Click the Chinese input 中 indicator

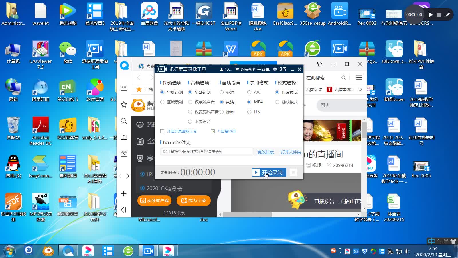[x=431, y=241]
